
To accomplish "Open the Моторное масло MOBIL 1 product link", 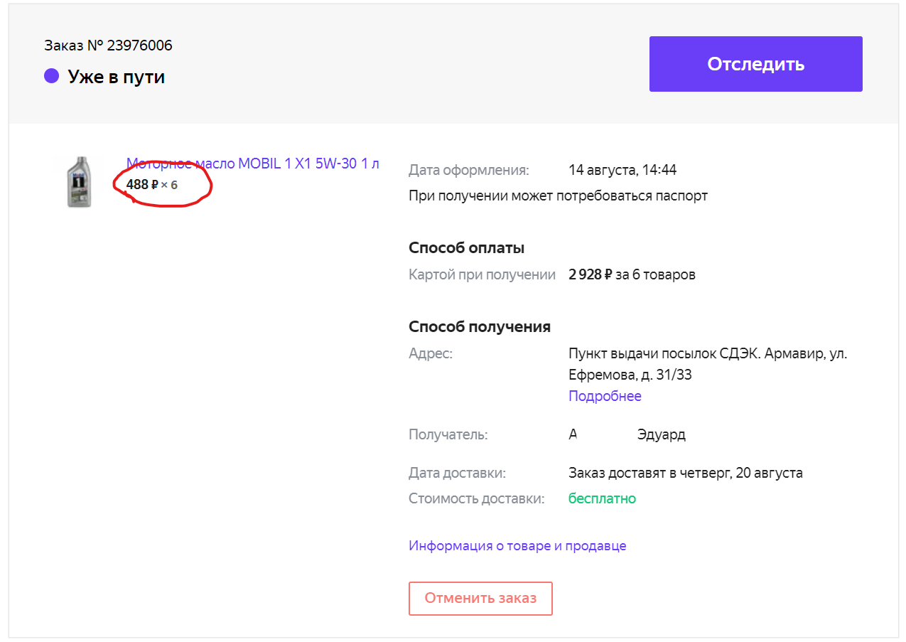I will [253, 164].
